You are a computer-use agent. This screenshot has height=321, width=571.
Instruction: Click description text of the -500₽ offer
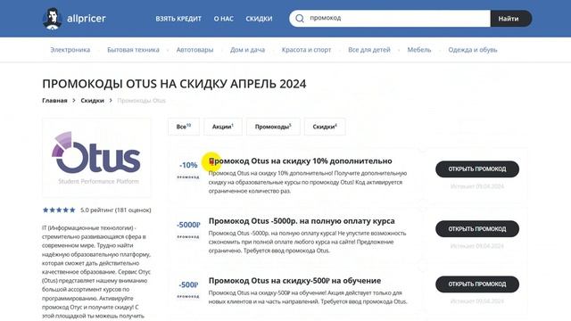pos(308,297)
